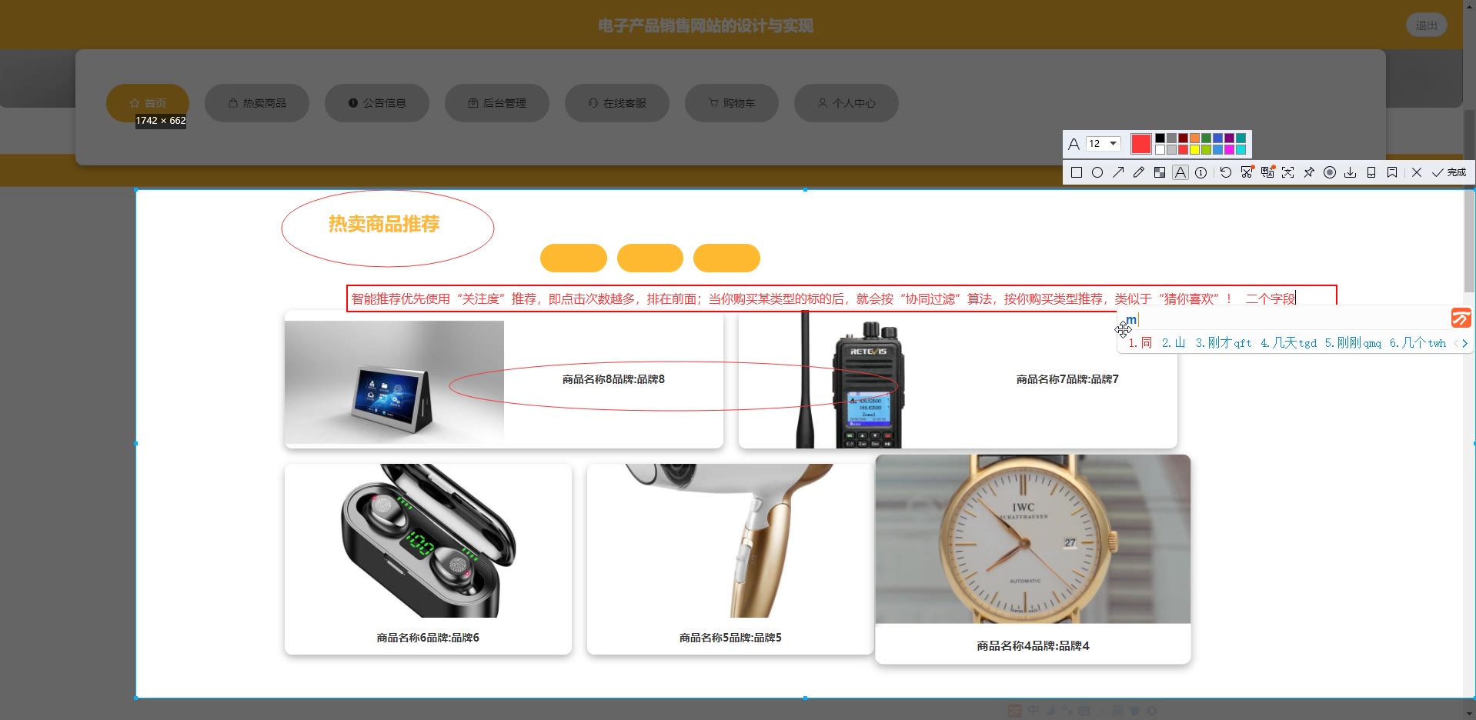Start screen recording from the toolbar
The height and width of the screenshot is (720, 1476).
[x=1330, y=172]
